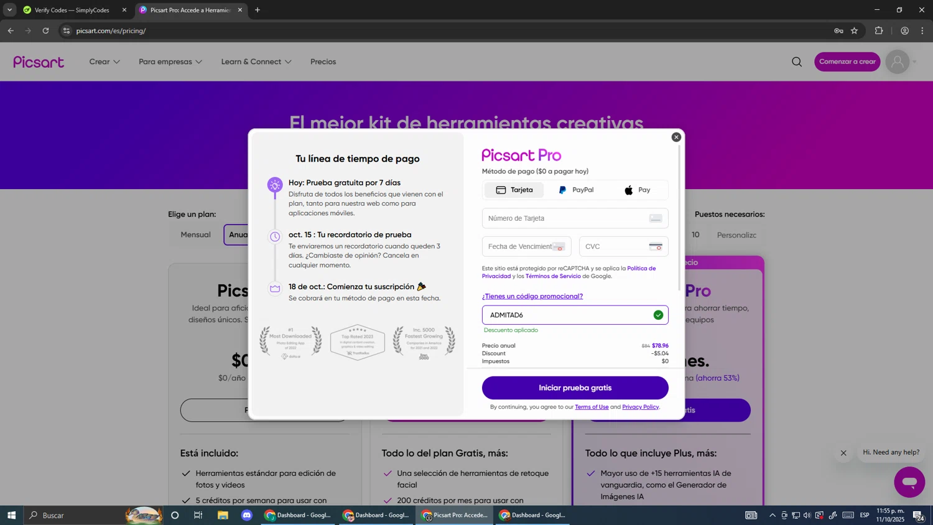Open the ESP language indicator
Viewport: 933px width, 525px height.
(865, 515)
